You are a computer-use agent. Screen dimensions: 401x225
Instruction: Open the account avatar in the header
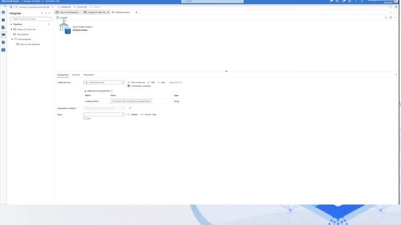click(395, 1)
